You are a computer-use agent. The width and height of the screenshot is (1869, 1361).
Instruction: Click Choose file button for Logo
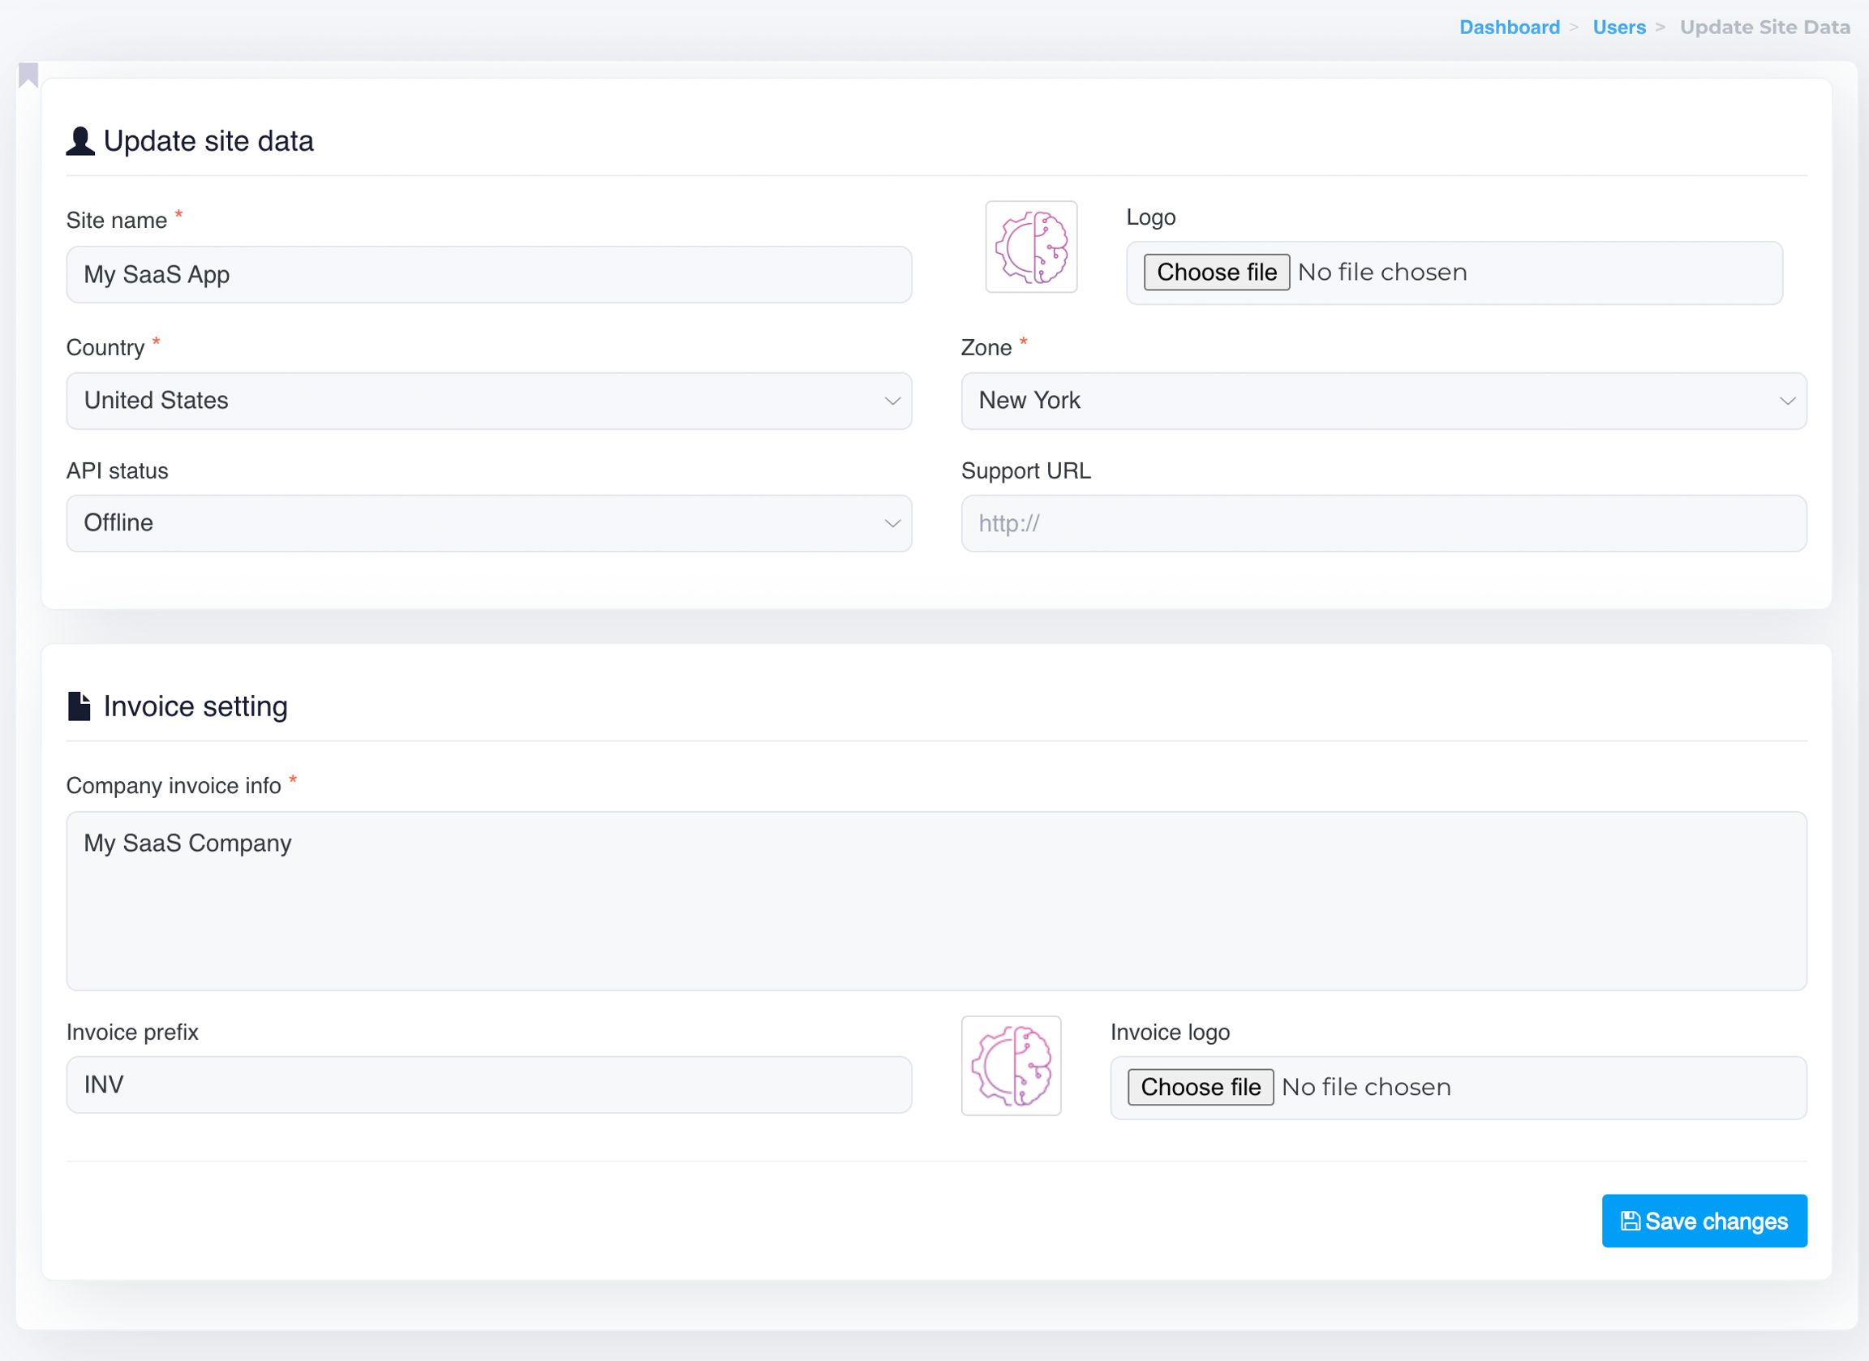(1216, 272)
